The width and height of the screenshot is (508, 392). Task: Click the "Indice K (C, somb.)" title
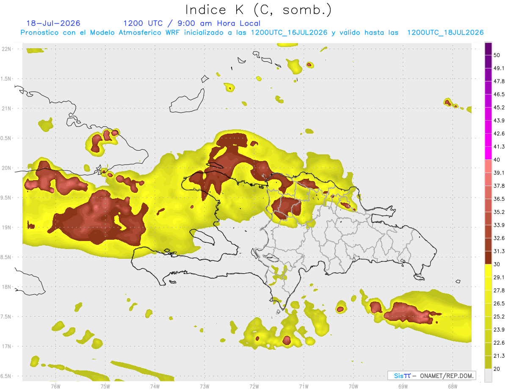click(258, 10)
